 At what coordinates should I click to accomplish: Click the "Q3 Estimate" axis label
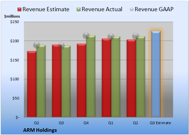pos(160,123)
